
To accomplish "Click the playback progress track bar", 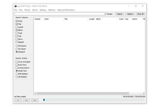I will [x=93, y=100].
